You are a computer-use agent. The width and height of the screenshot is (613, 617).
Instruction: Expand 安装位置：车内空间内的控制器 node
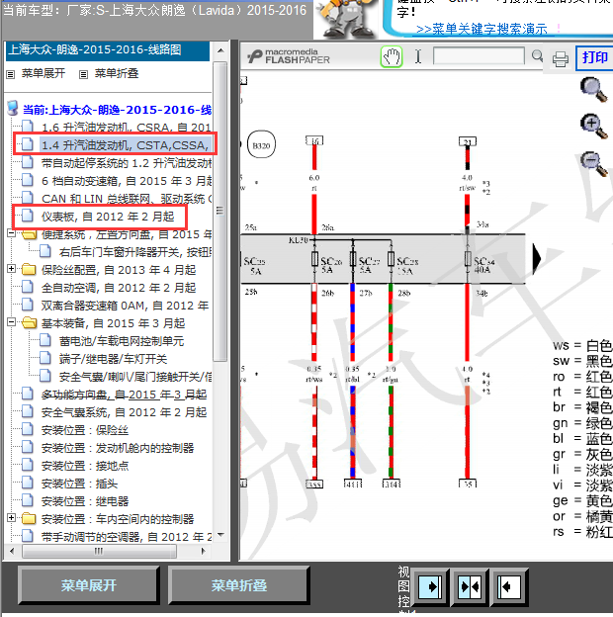[x=12, y=518]
